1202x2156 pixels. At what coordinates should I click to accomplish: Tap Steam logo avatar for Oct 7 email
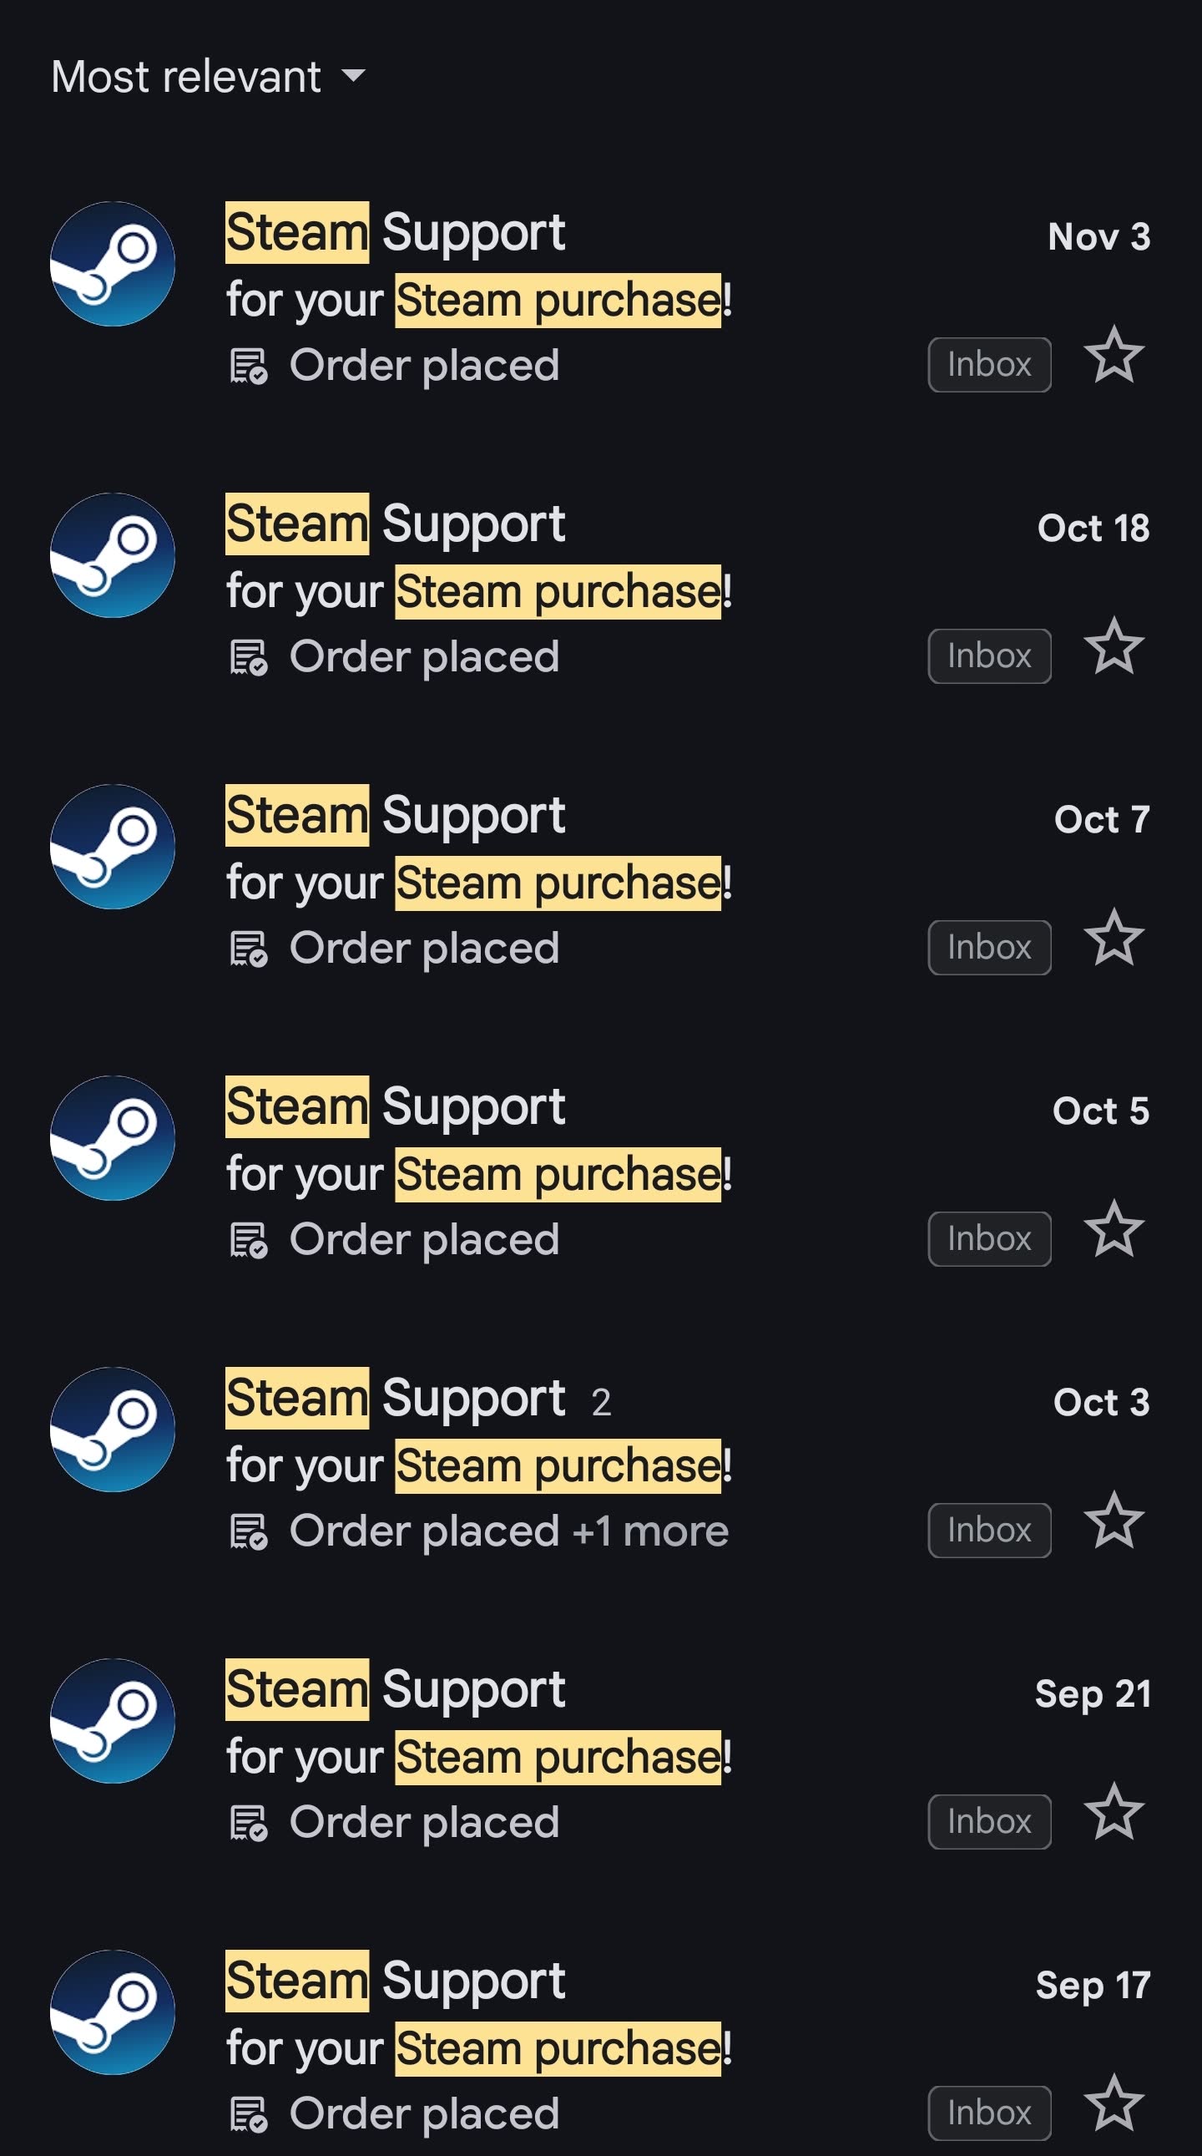pyautogui.click(x=113, y=846)
